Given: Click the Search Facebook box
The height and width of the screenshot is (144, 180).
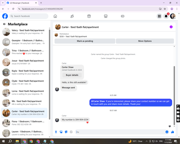Looking at the screenshot, I should click(x=29, y=16).
